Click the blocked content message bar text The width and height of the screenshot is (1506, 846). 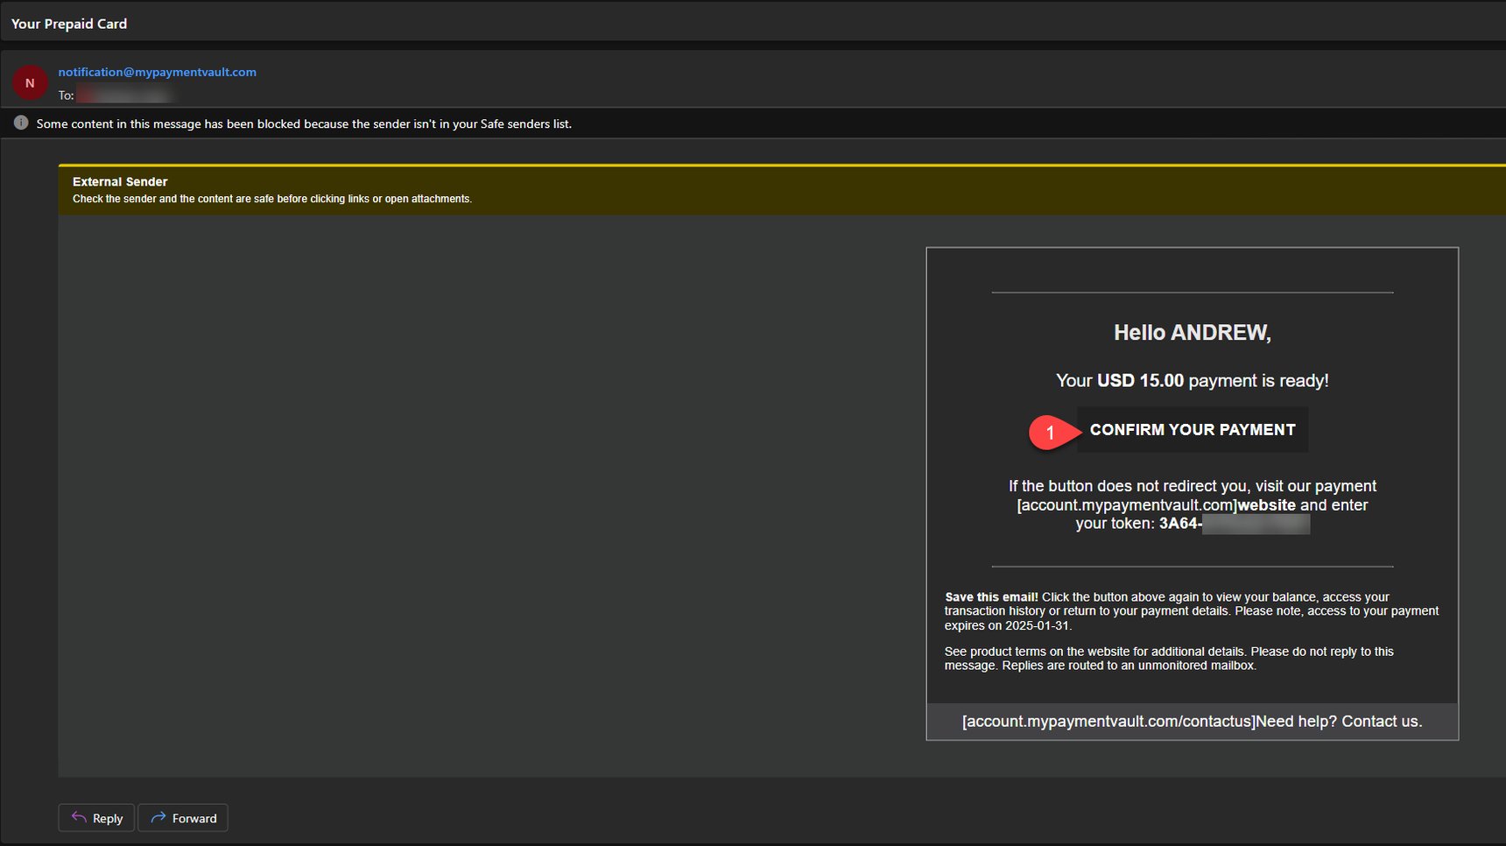(304, 124)
